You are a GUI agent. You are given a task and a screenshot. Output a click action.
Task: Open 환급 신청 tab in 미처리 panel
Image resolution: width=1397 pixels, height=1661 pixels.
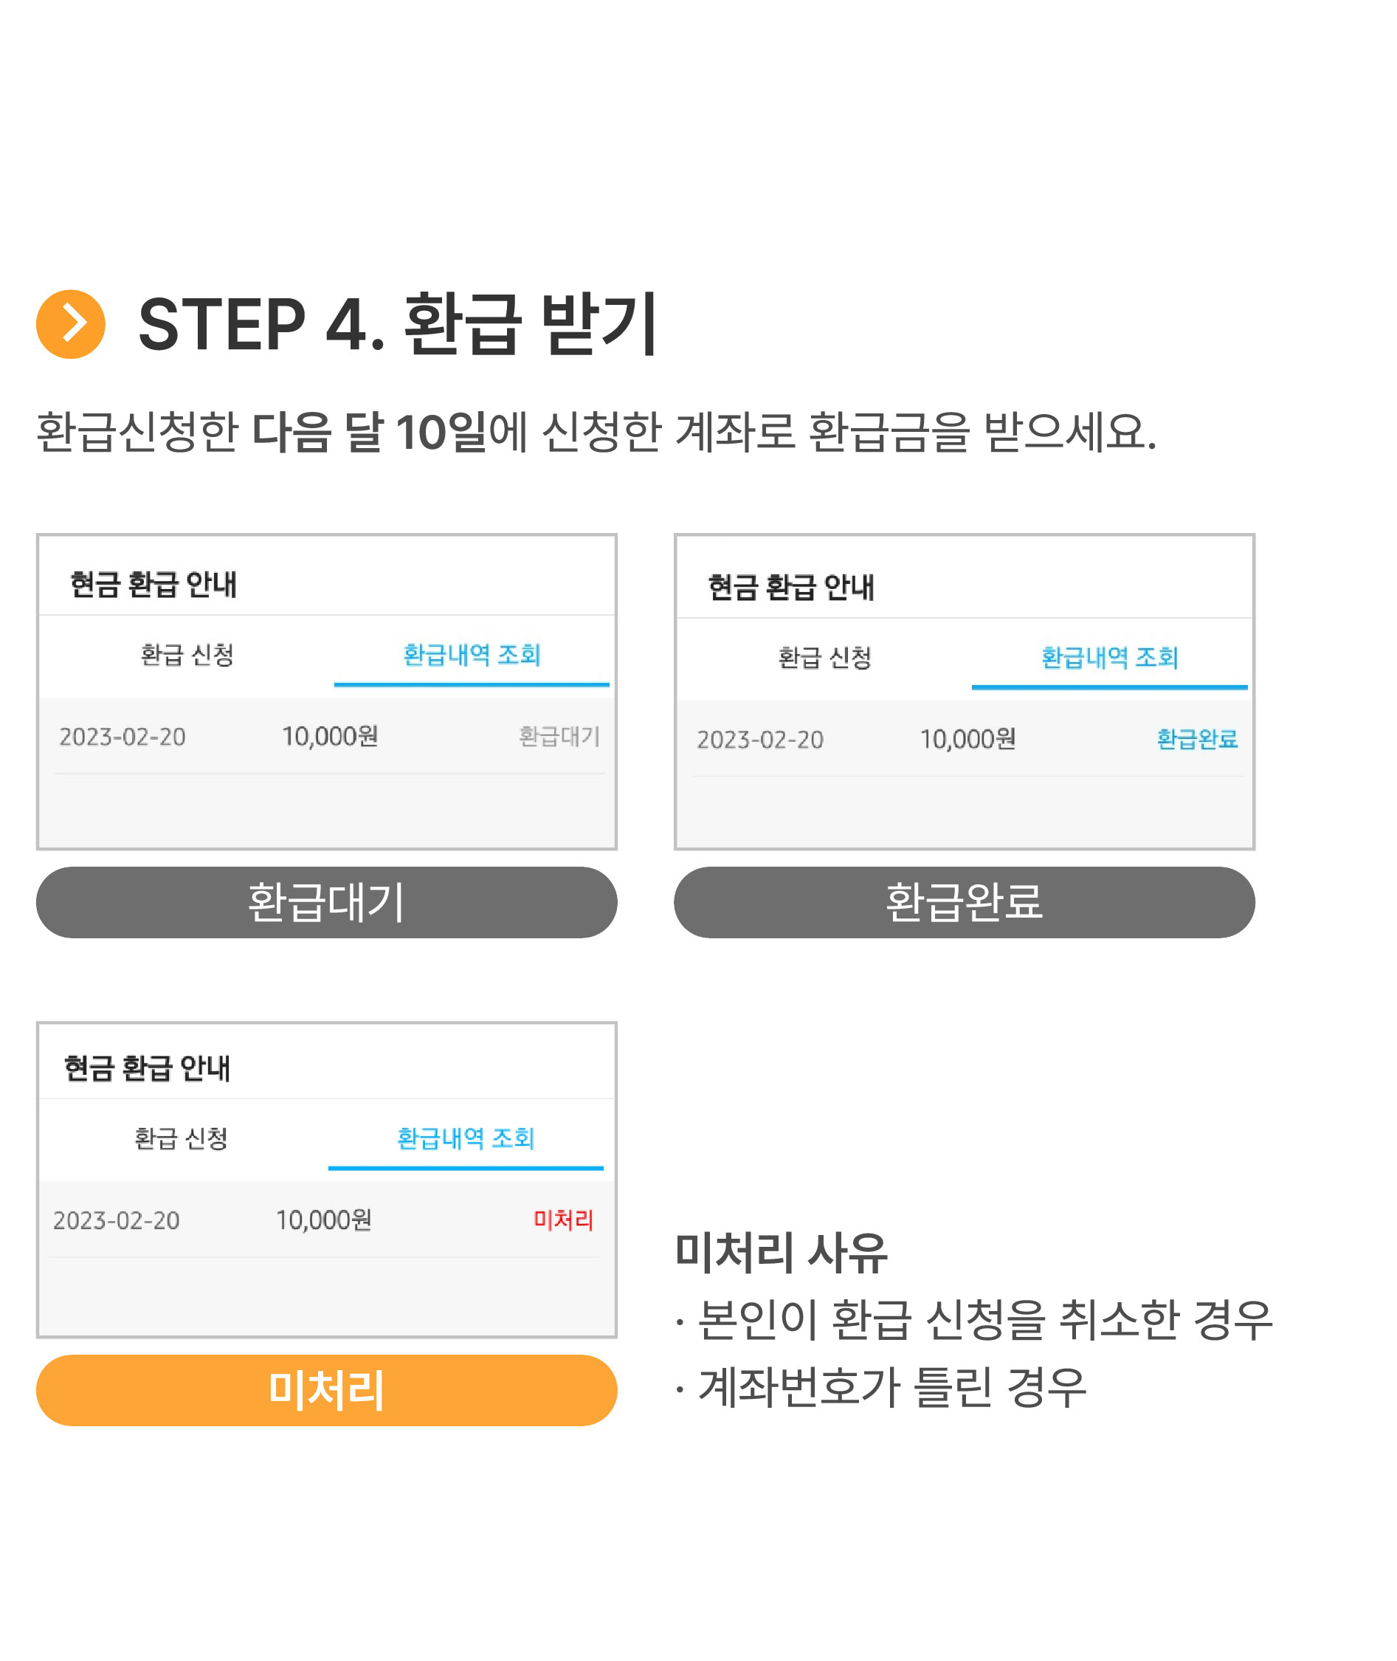coord(181,1138)
